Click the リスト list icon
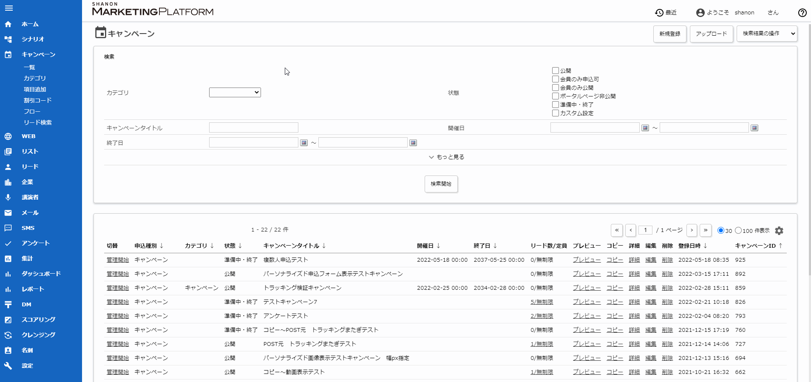The width and height of the screenshot is (811, 382). point(8,152)
